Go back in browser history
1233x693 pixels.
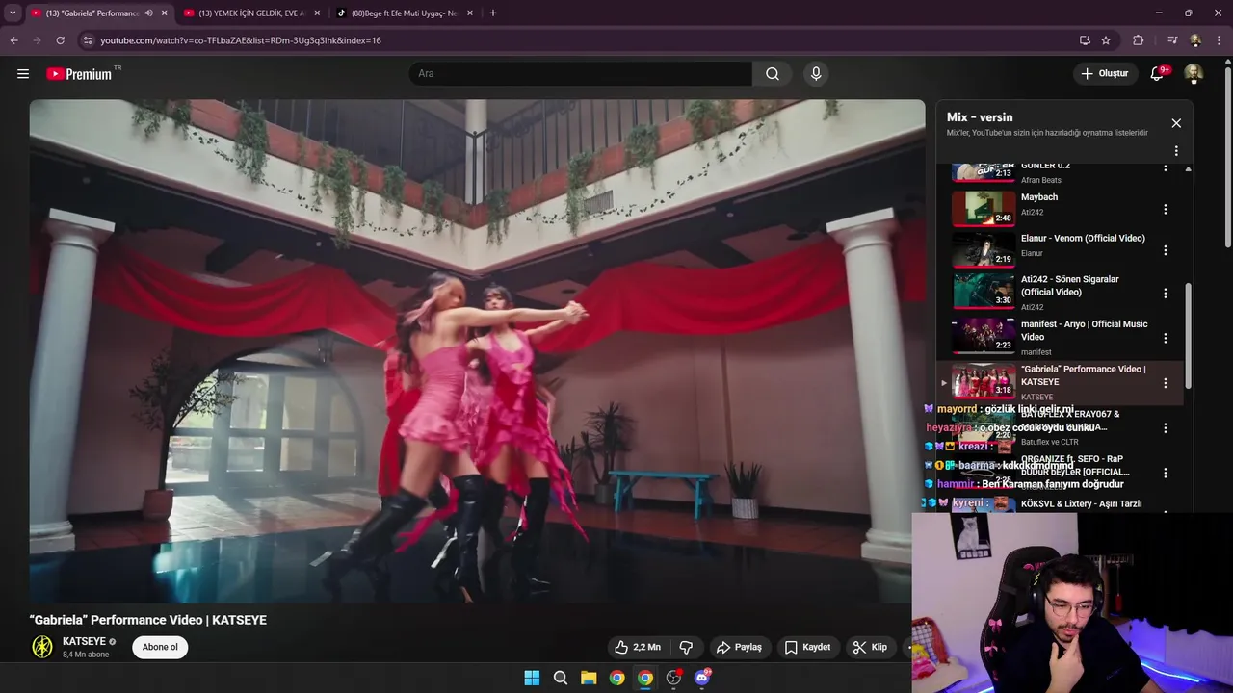click(13, 40)
